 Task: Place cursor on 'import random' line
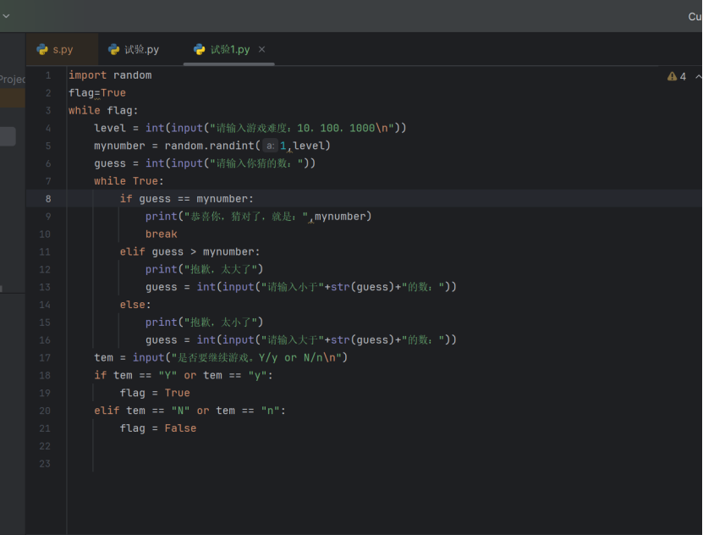coord(110,75)
